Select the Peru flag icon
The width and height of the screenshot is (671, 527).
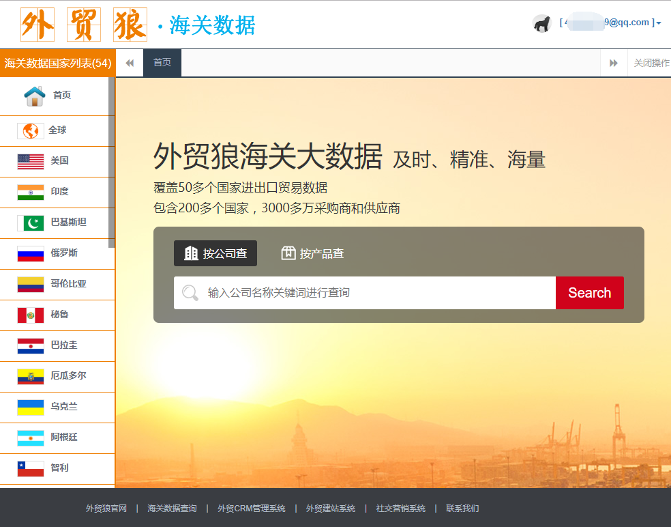pyautogui.click(x=31, y=315)
